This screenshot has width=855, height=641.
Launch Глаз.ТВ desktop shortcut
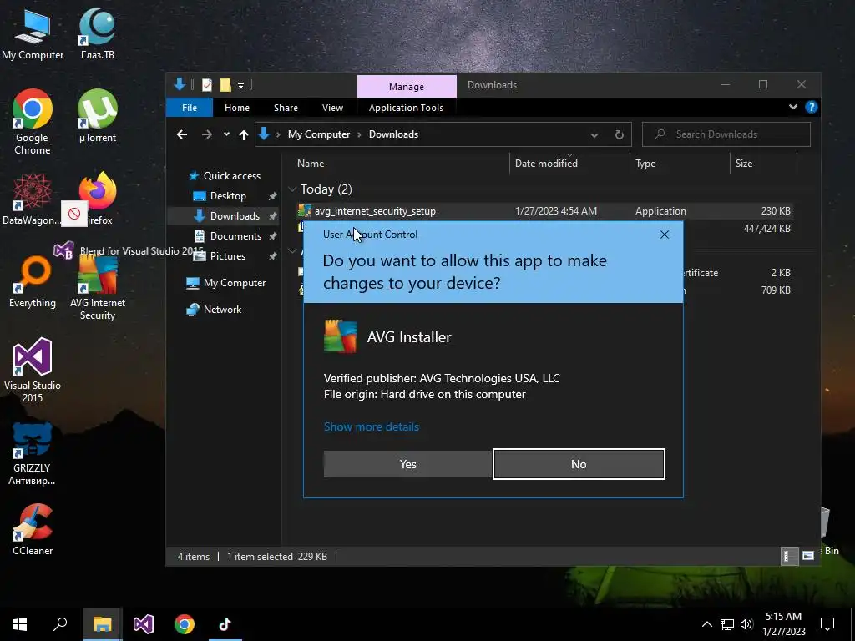point(97,33)
